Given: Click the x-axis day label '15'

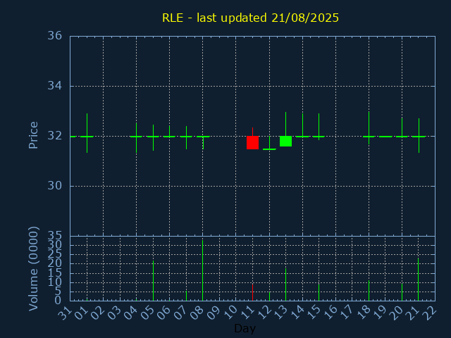Looking at the screenshot, I should tap(314, 312).
